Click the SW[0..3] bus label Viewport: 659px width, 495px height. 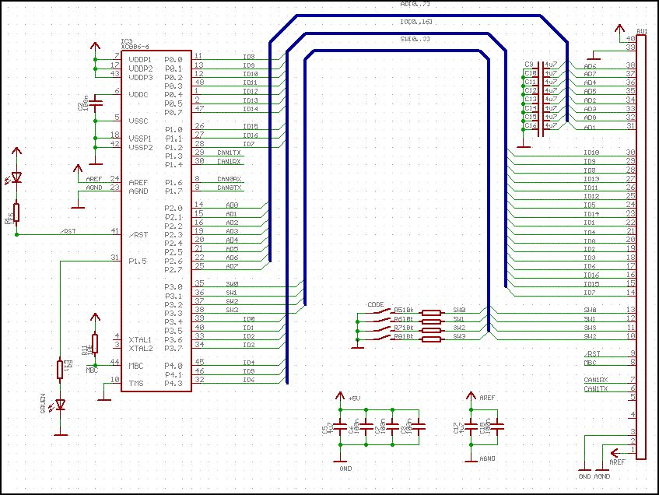(415, 39)
